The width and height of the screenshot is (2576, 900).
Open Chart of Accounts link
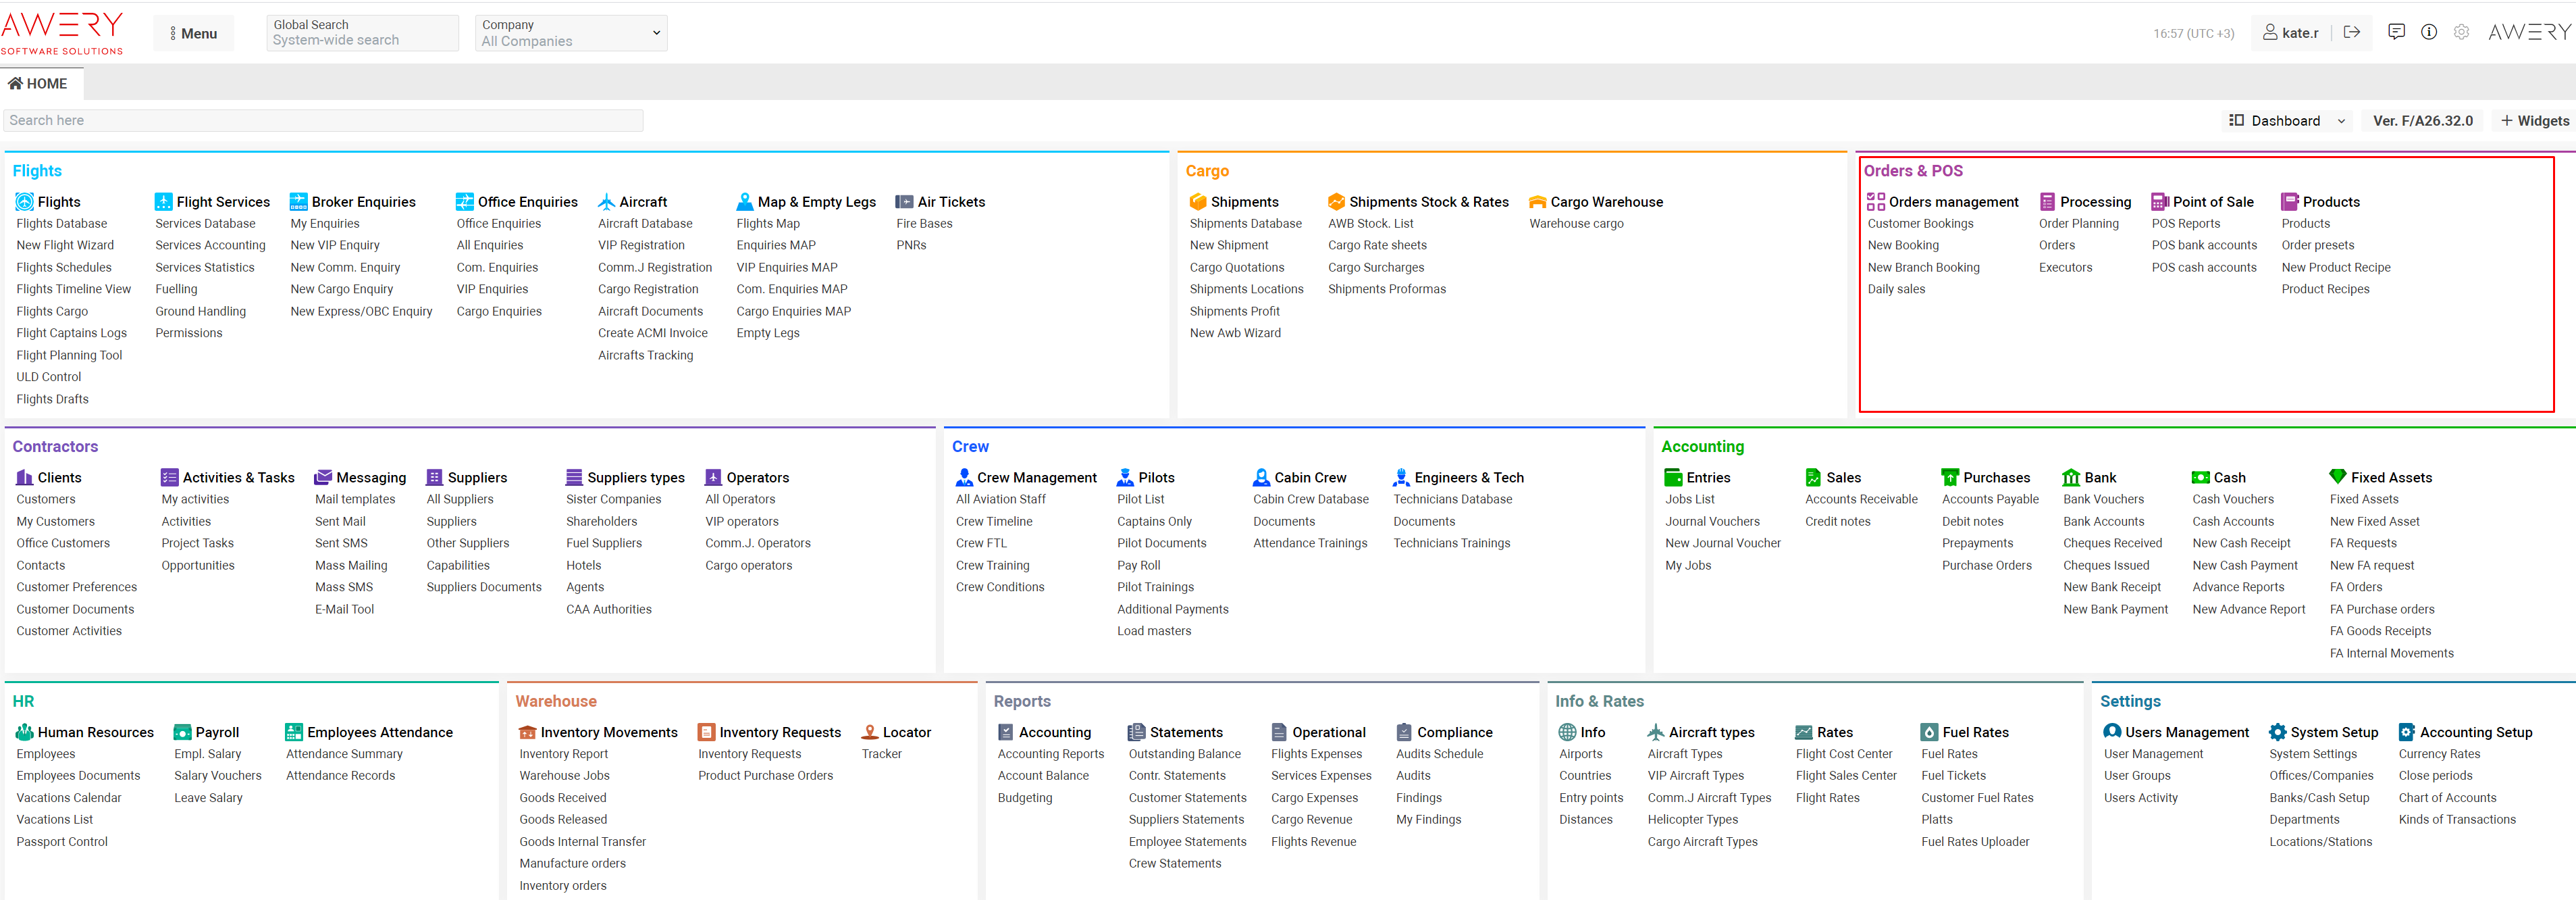point(2446,798)
